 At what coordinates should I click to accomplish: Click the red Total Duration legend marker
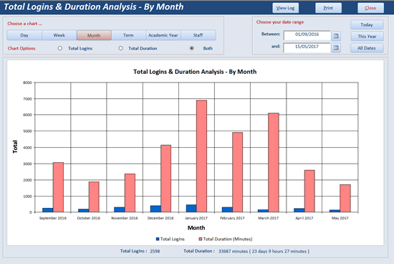pyautogui.click(x=201, y=239)
